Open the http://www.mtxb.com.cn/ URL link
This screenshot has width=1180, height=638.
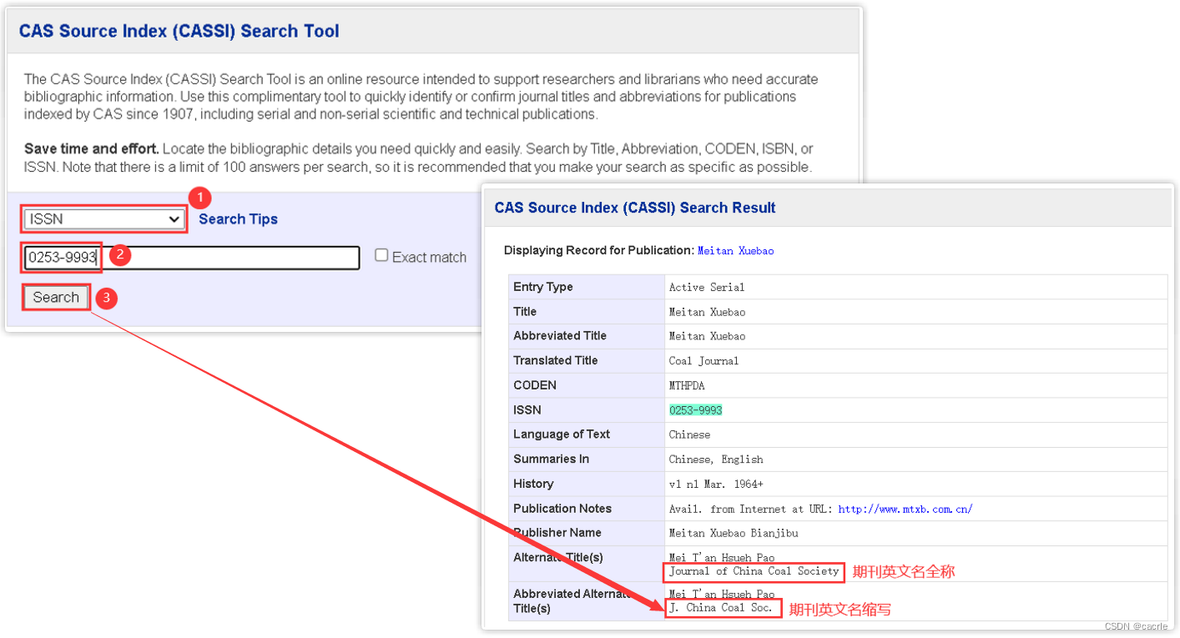click(905, 509)
